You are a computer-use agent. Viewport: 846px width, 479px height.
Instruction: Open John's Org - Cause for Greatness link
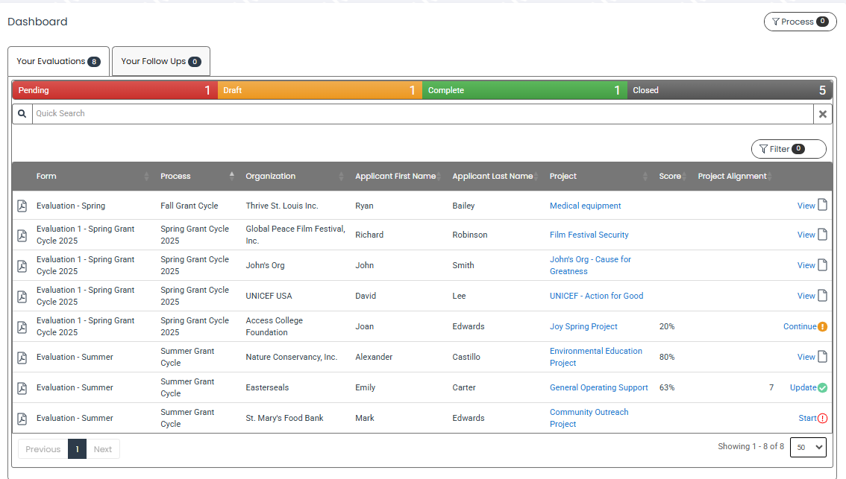pos(590,265)
